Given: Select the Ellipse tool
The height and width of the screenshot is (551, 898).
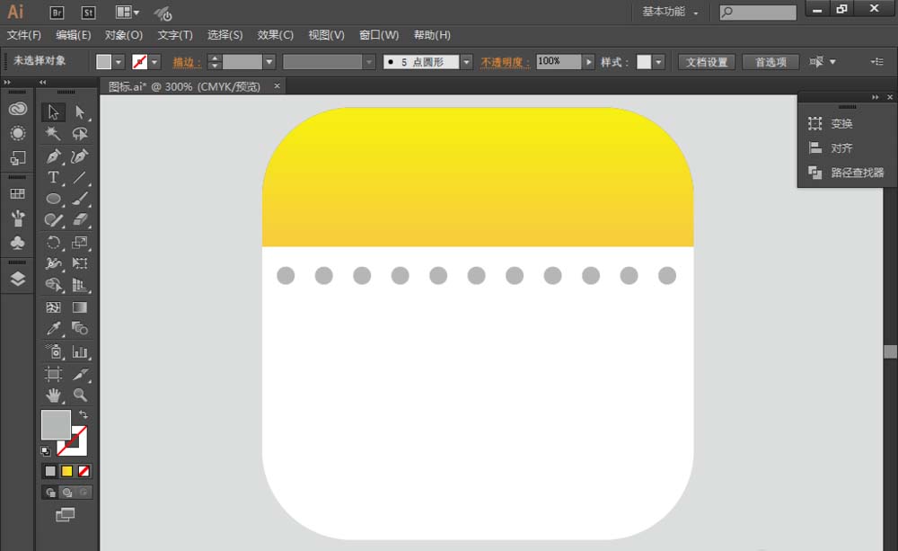Looking at the screenshot, I should [53, 199].
